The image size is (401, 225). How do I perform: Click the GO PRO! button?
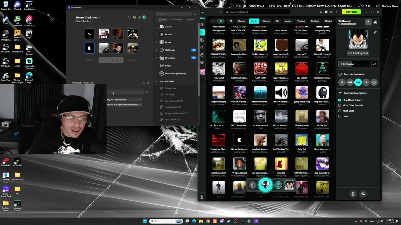click(x=351, y=12)
